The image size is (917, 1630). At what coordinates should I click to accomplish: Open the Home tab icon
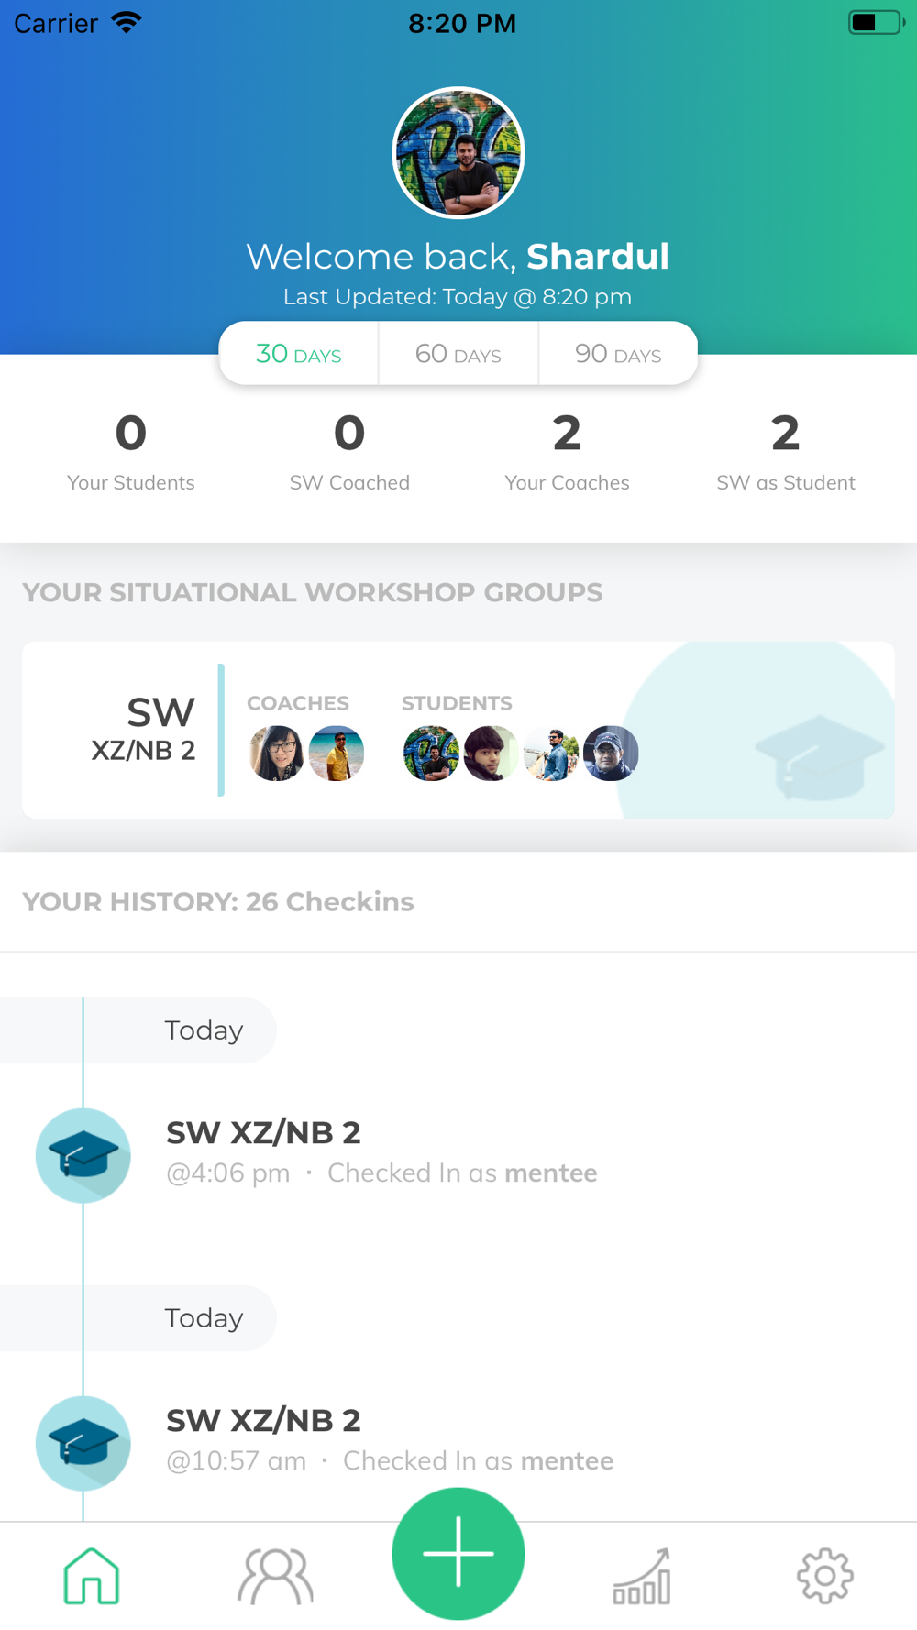[92, 1575]
